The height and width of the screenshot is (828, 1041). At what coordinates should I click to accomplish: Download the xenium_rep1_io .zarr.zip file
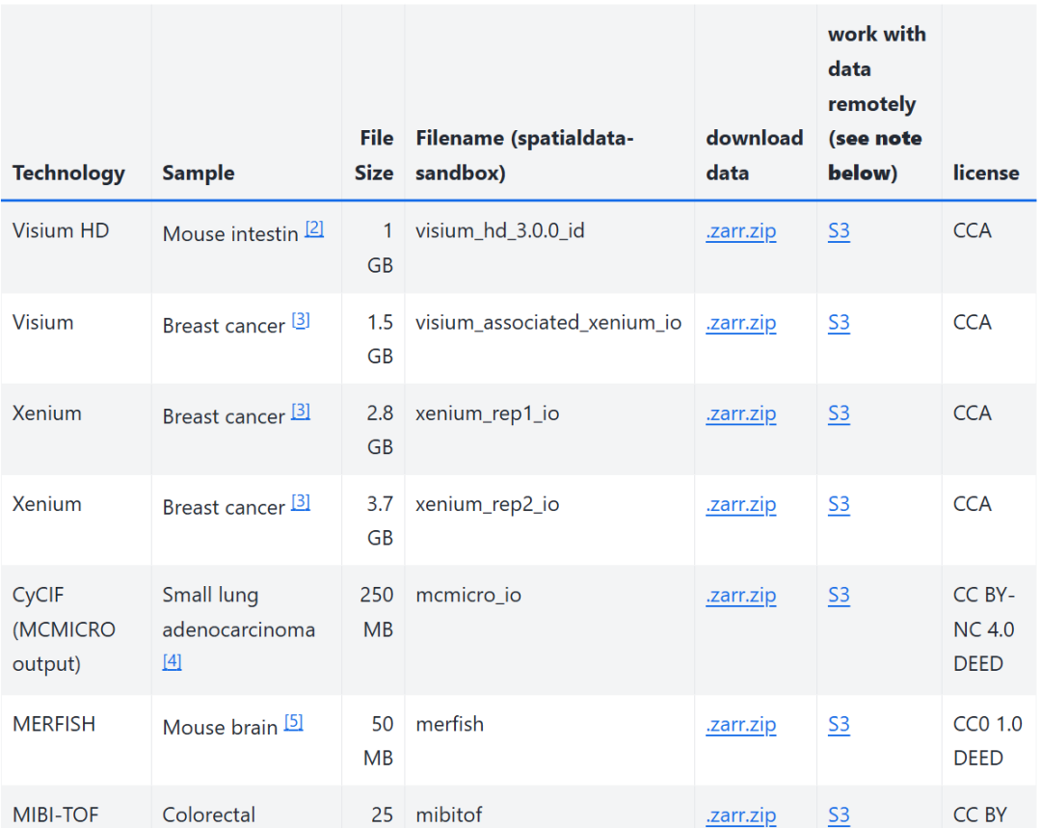tap(740, 414)
